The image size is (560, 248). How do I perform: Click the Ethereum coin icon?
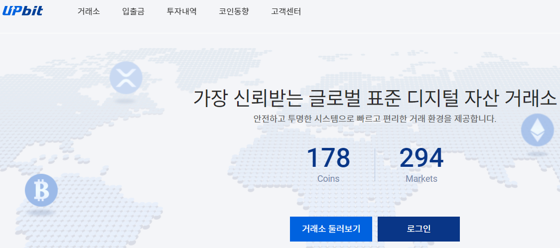pos(538,130)
